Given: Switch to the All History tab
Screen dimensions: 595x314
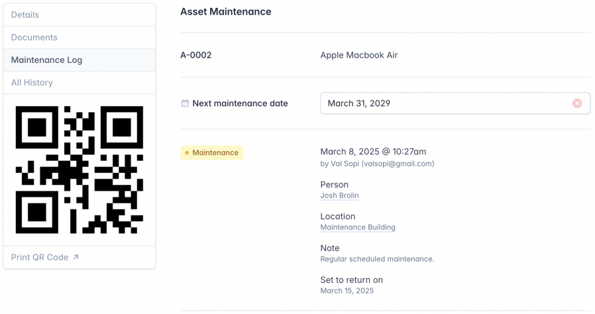Looking at the screenshot, I should click(x=80, y=82).
